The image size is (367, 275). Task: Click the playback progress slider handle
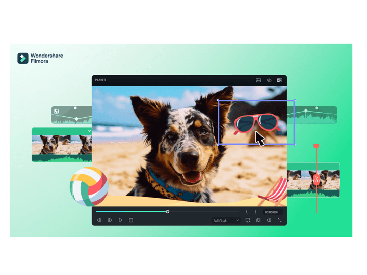[168, 212]
